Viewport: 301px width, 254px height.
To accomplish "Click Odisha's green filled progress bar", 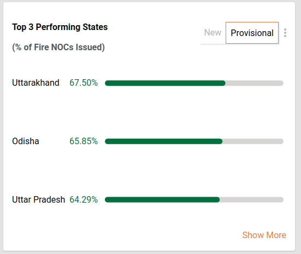I will [x=163, y=141].
